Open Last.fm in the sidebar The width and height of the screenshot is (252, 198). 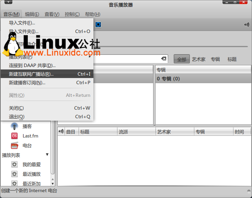pos(30,136)
